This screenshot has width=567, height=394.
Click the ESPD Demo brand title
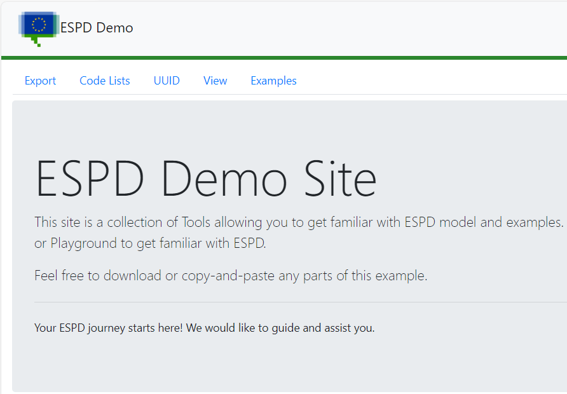coord(97,28)
